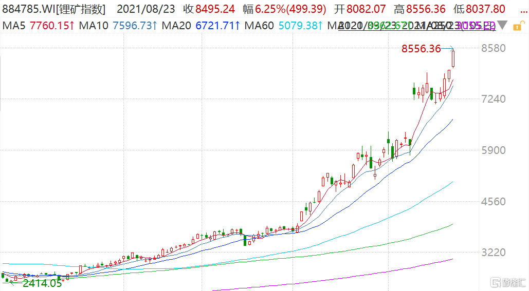
Task: Click the low price 8037.80
Action: 485,9
